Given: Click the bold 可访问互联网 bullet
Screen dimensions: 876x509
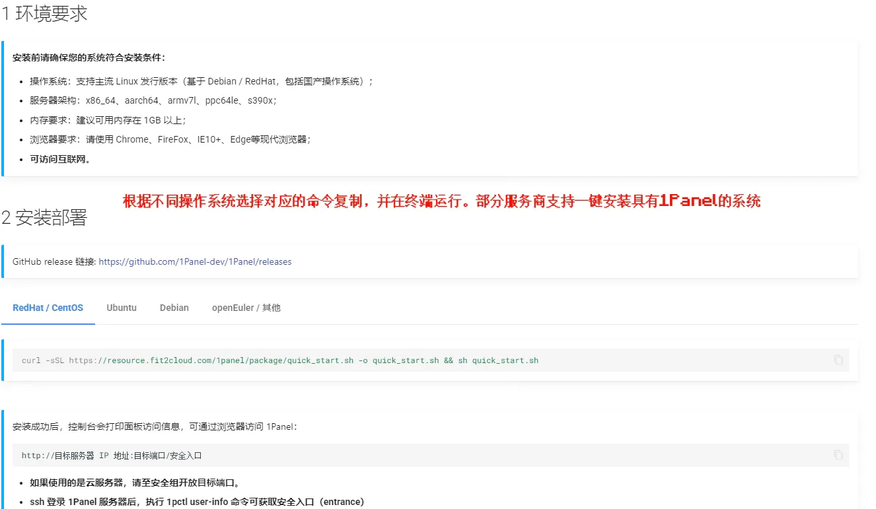Looking at the screenshot, I should pos(60,159).
